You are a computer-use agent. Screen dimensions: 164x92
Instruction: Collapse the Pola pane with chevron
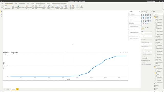[x=163, y=11]
